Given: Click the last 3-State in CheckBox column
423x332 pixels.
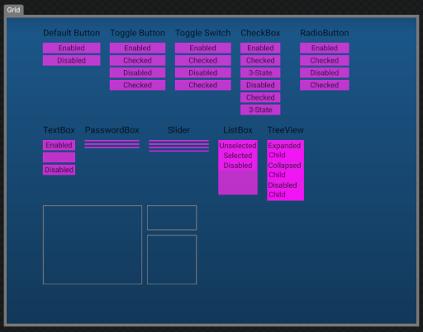Looking at the screenshot, I should 260,110.
